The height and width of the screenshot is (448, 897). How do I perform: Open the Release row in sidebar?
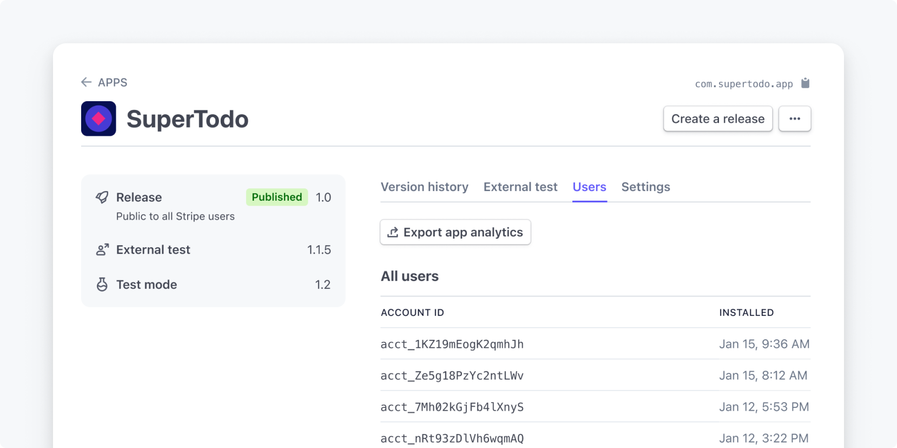[x=213, y=206]
